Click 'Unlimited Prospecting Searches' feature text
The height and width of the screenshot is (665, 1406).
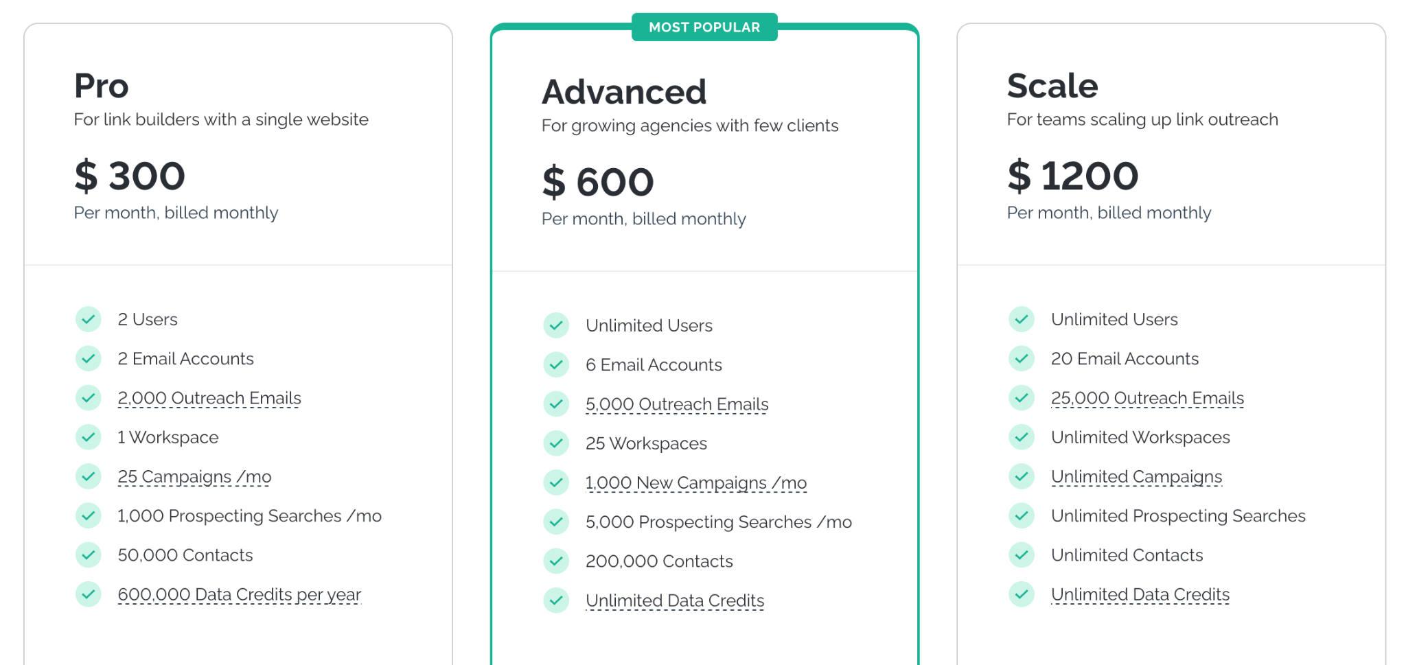(1178, 515)
